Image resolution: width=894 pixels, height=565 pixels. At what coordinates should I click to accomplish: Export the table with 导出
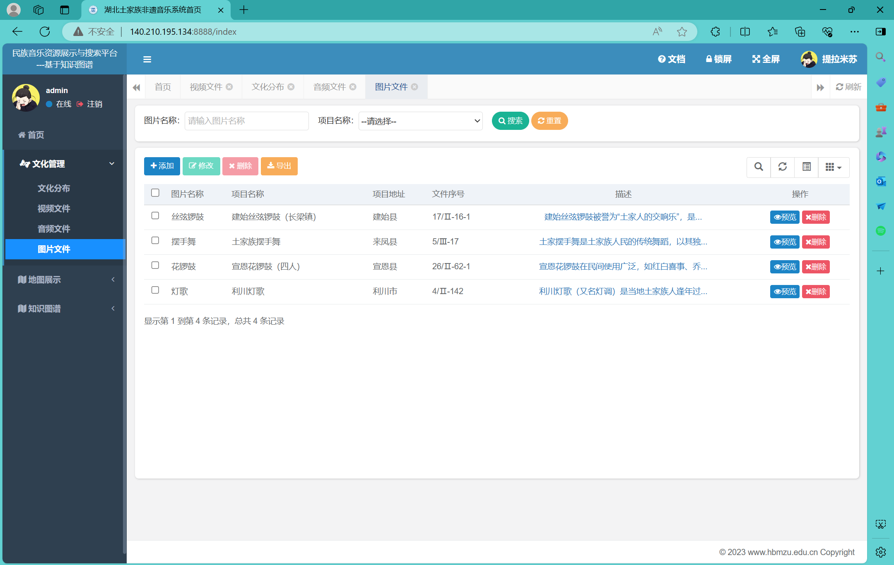[x=279, y=166]
